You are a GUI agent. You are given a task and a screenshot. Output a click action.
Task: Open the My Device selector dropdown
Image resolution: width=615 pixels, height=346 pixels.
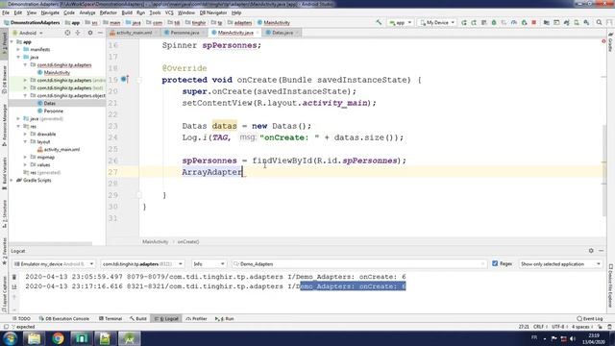click(x=437, y=23)
